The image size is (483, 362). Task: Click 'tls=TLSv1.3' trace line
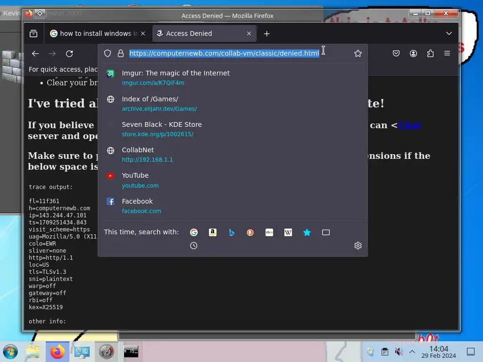[x=48, y=272]
